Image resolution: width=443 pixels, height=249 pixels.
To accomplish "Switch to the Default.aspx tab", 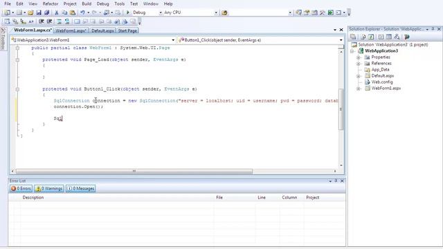I will 102,30.
